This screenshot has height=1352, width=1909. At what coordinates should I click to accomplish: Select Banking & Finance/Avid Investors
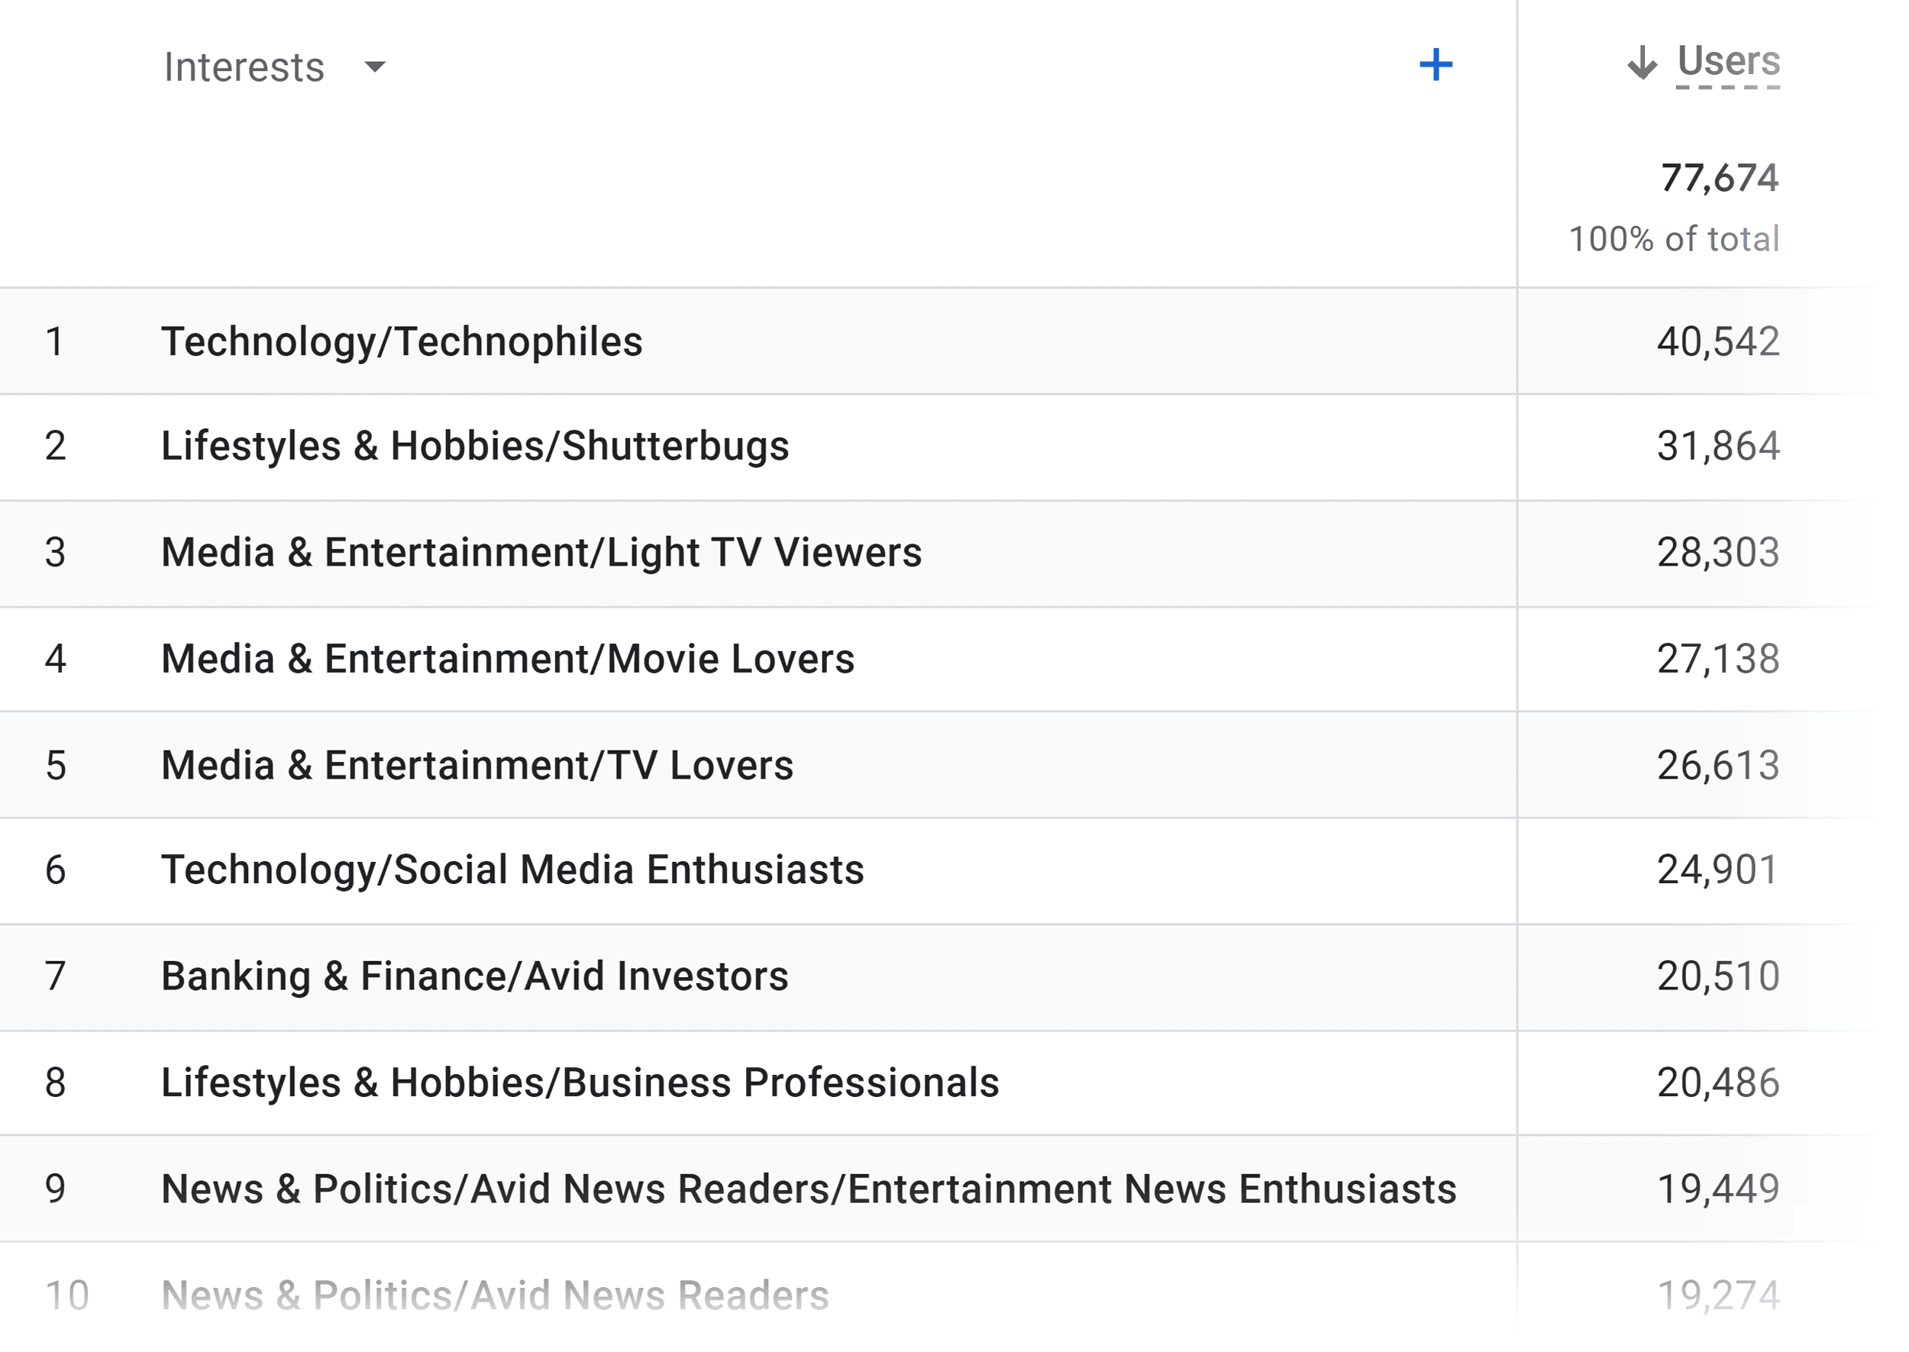click(x=473, y=976)
